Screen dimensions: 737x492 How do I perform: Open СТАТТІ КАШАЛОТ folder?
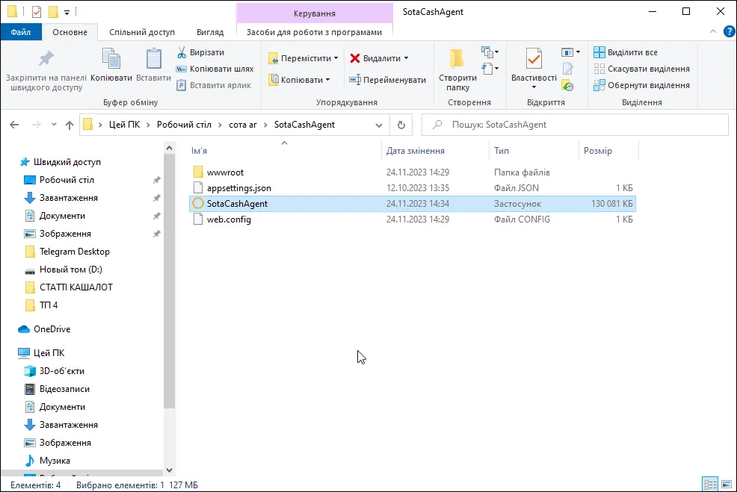point(69,287)
